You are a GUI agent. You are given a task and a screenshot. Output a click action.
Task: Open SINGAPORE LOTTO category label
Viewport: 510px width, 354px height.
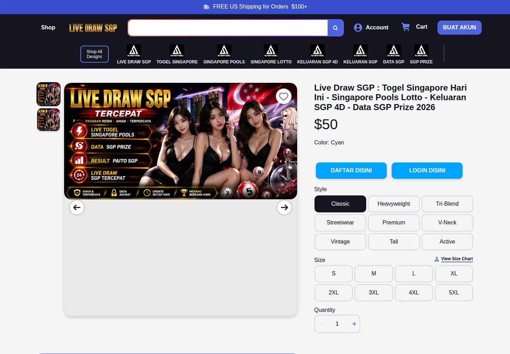click(x=271, y=62)
